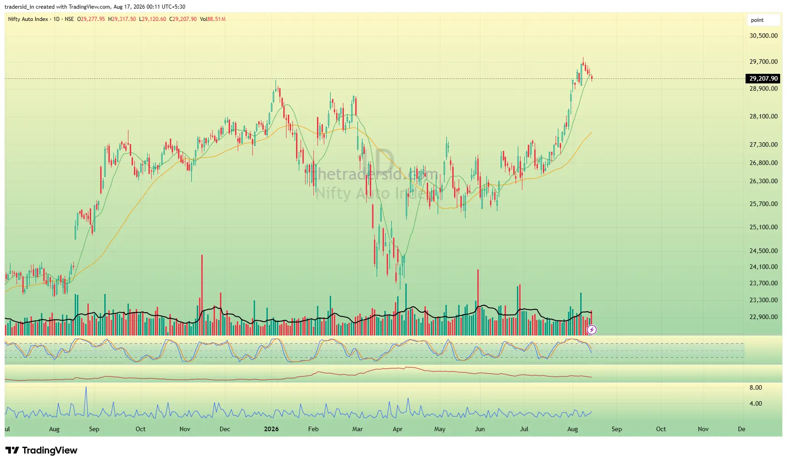Click the 1D interval in the legend
This screenshot has height=464, width=787.
point(56,19)
